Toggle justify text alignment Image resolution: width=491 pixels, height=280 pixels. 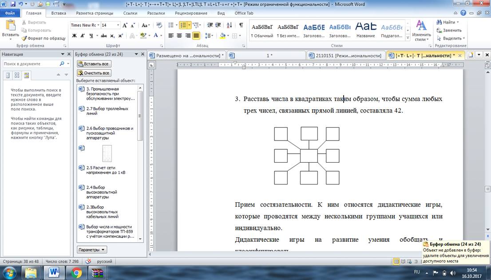196,36
